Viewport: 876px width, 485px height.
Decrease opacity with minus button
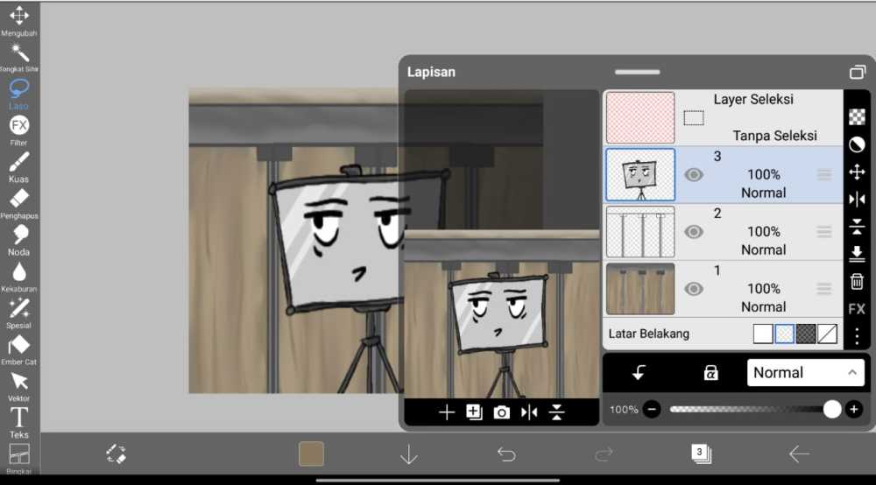[652, 410]
